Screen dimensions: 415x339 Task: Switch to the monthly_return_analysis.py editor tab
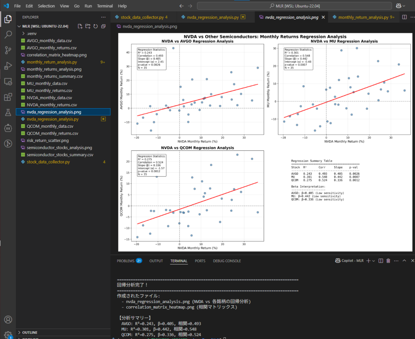[x=364, y=17]
